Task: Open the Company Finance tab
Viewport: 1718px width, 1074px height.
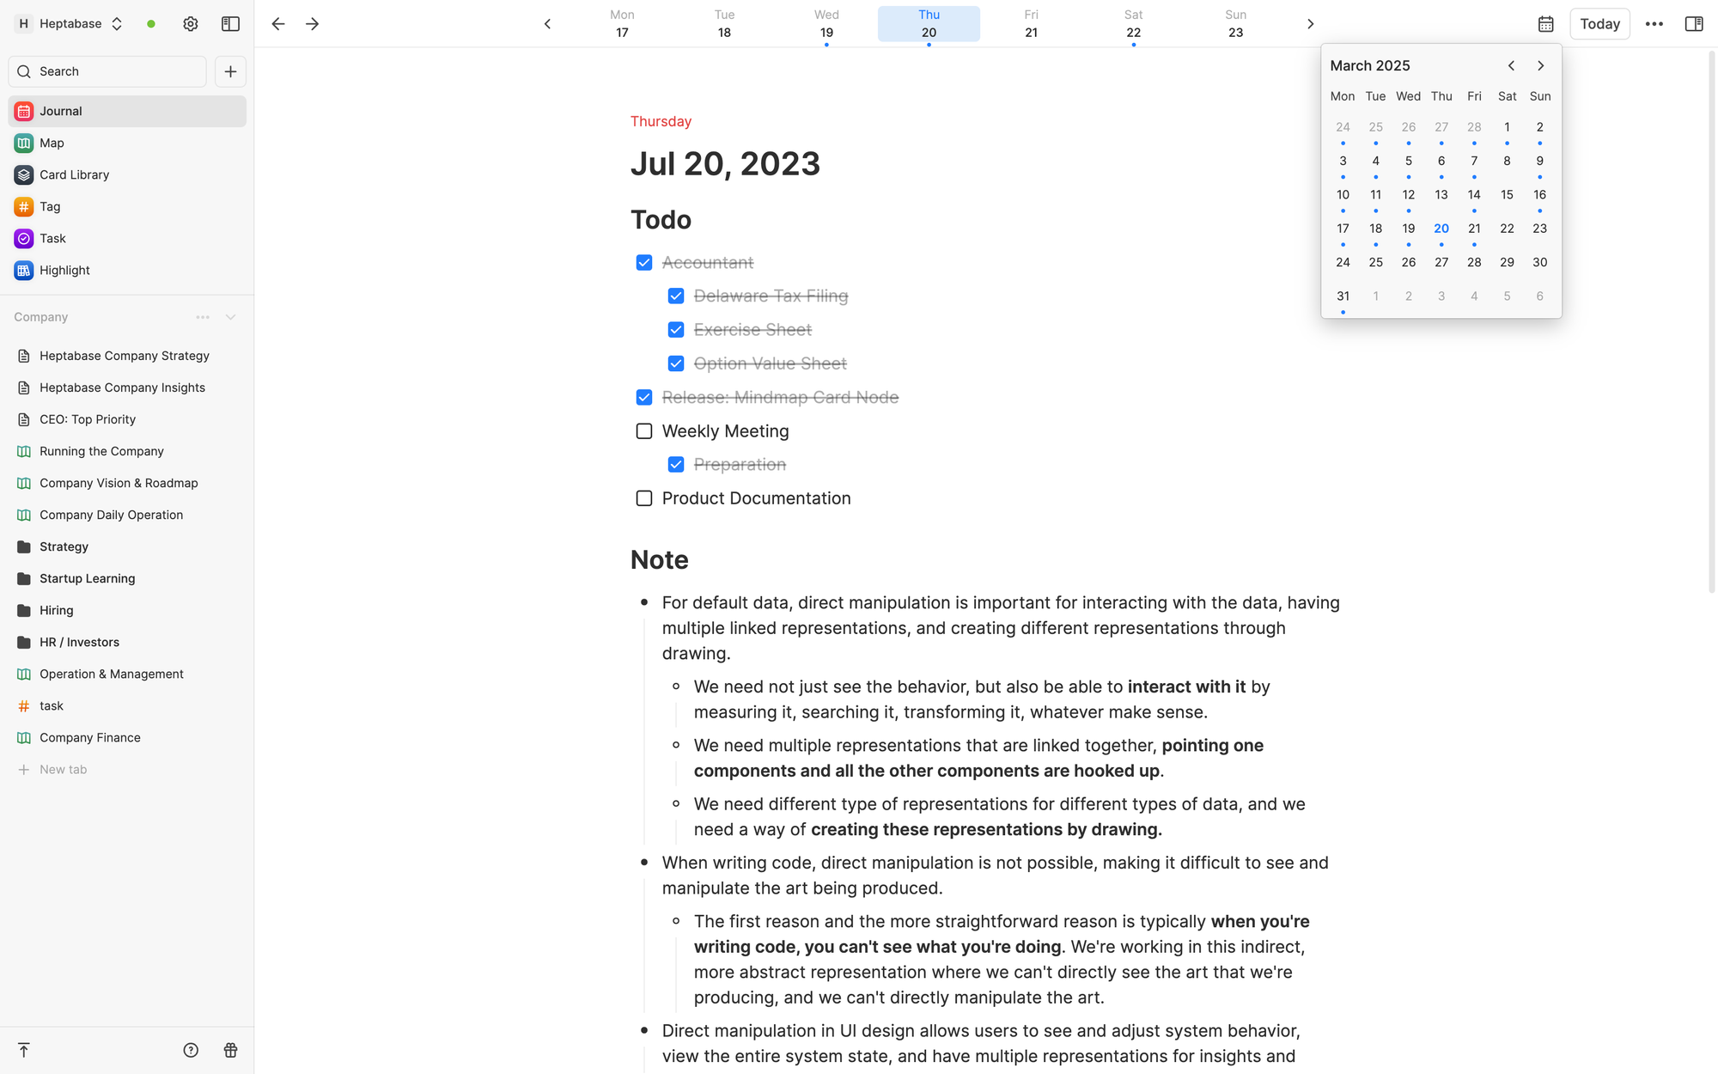Action: point(90,737)
